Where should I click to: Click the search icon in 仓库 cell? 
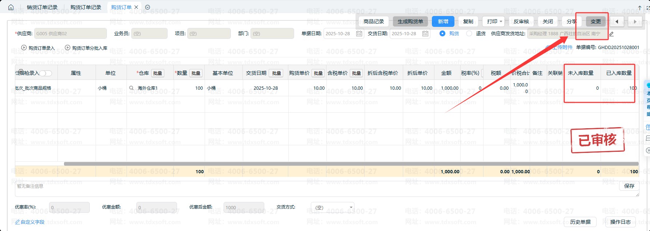pos(132,88)
